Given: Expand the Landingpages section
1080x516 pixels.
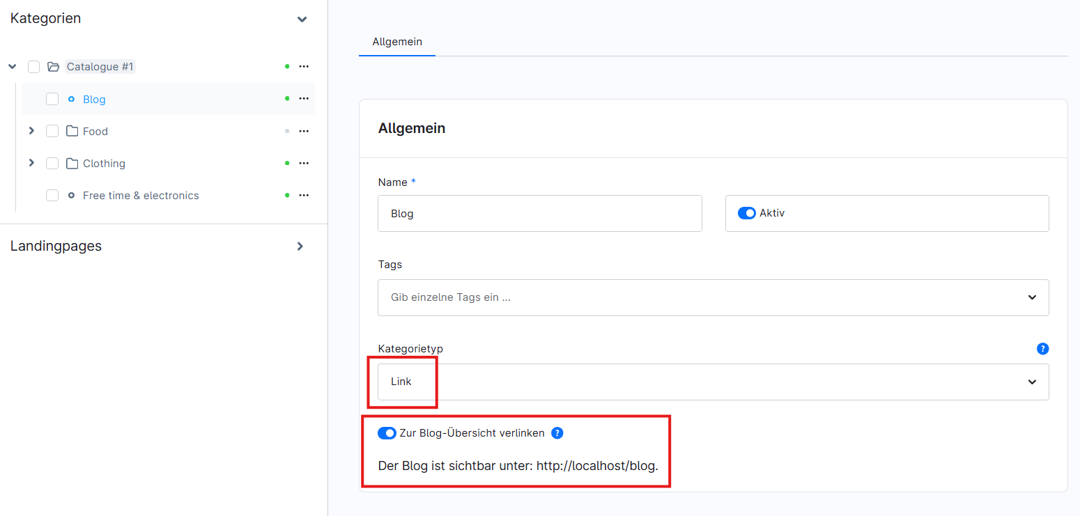Looking at the screenshot, I should (300, 247).
